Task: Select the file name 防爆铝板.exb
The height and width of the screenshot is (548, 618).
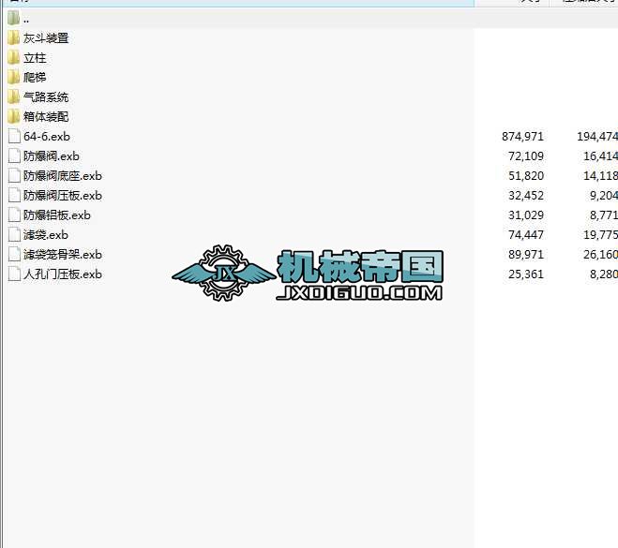Action: [57, 215]
